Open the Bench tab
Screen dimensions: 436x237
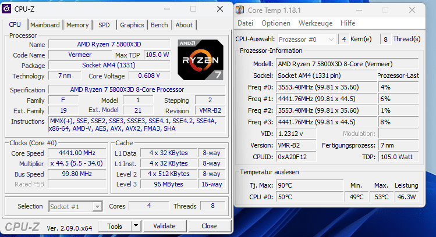click(x=159, y=25)
